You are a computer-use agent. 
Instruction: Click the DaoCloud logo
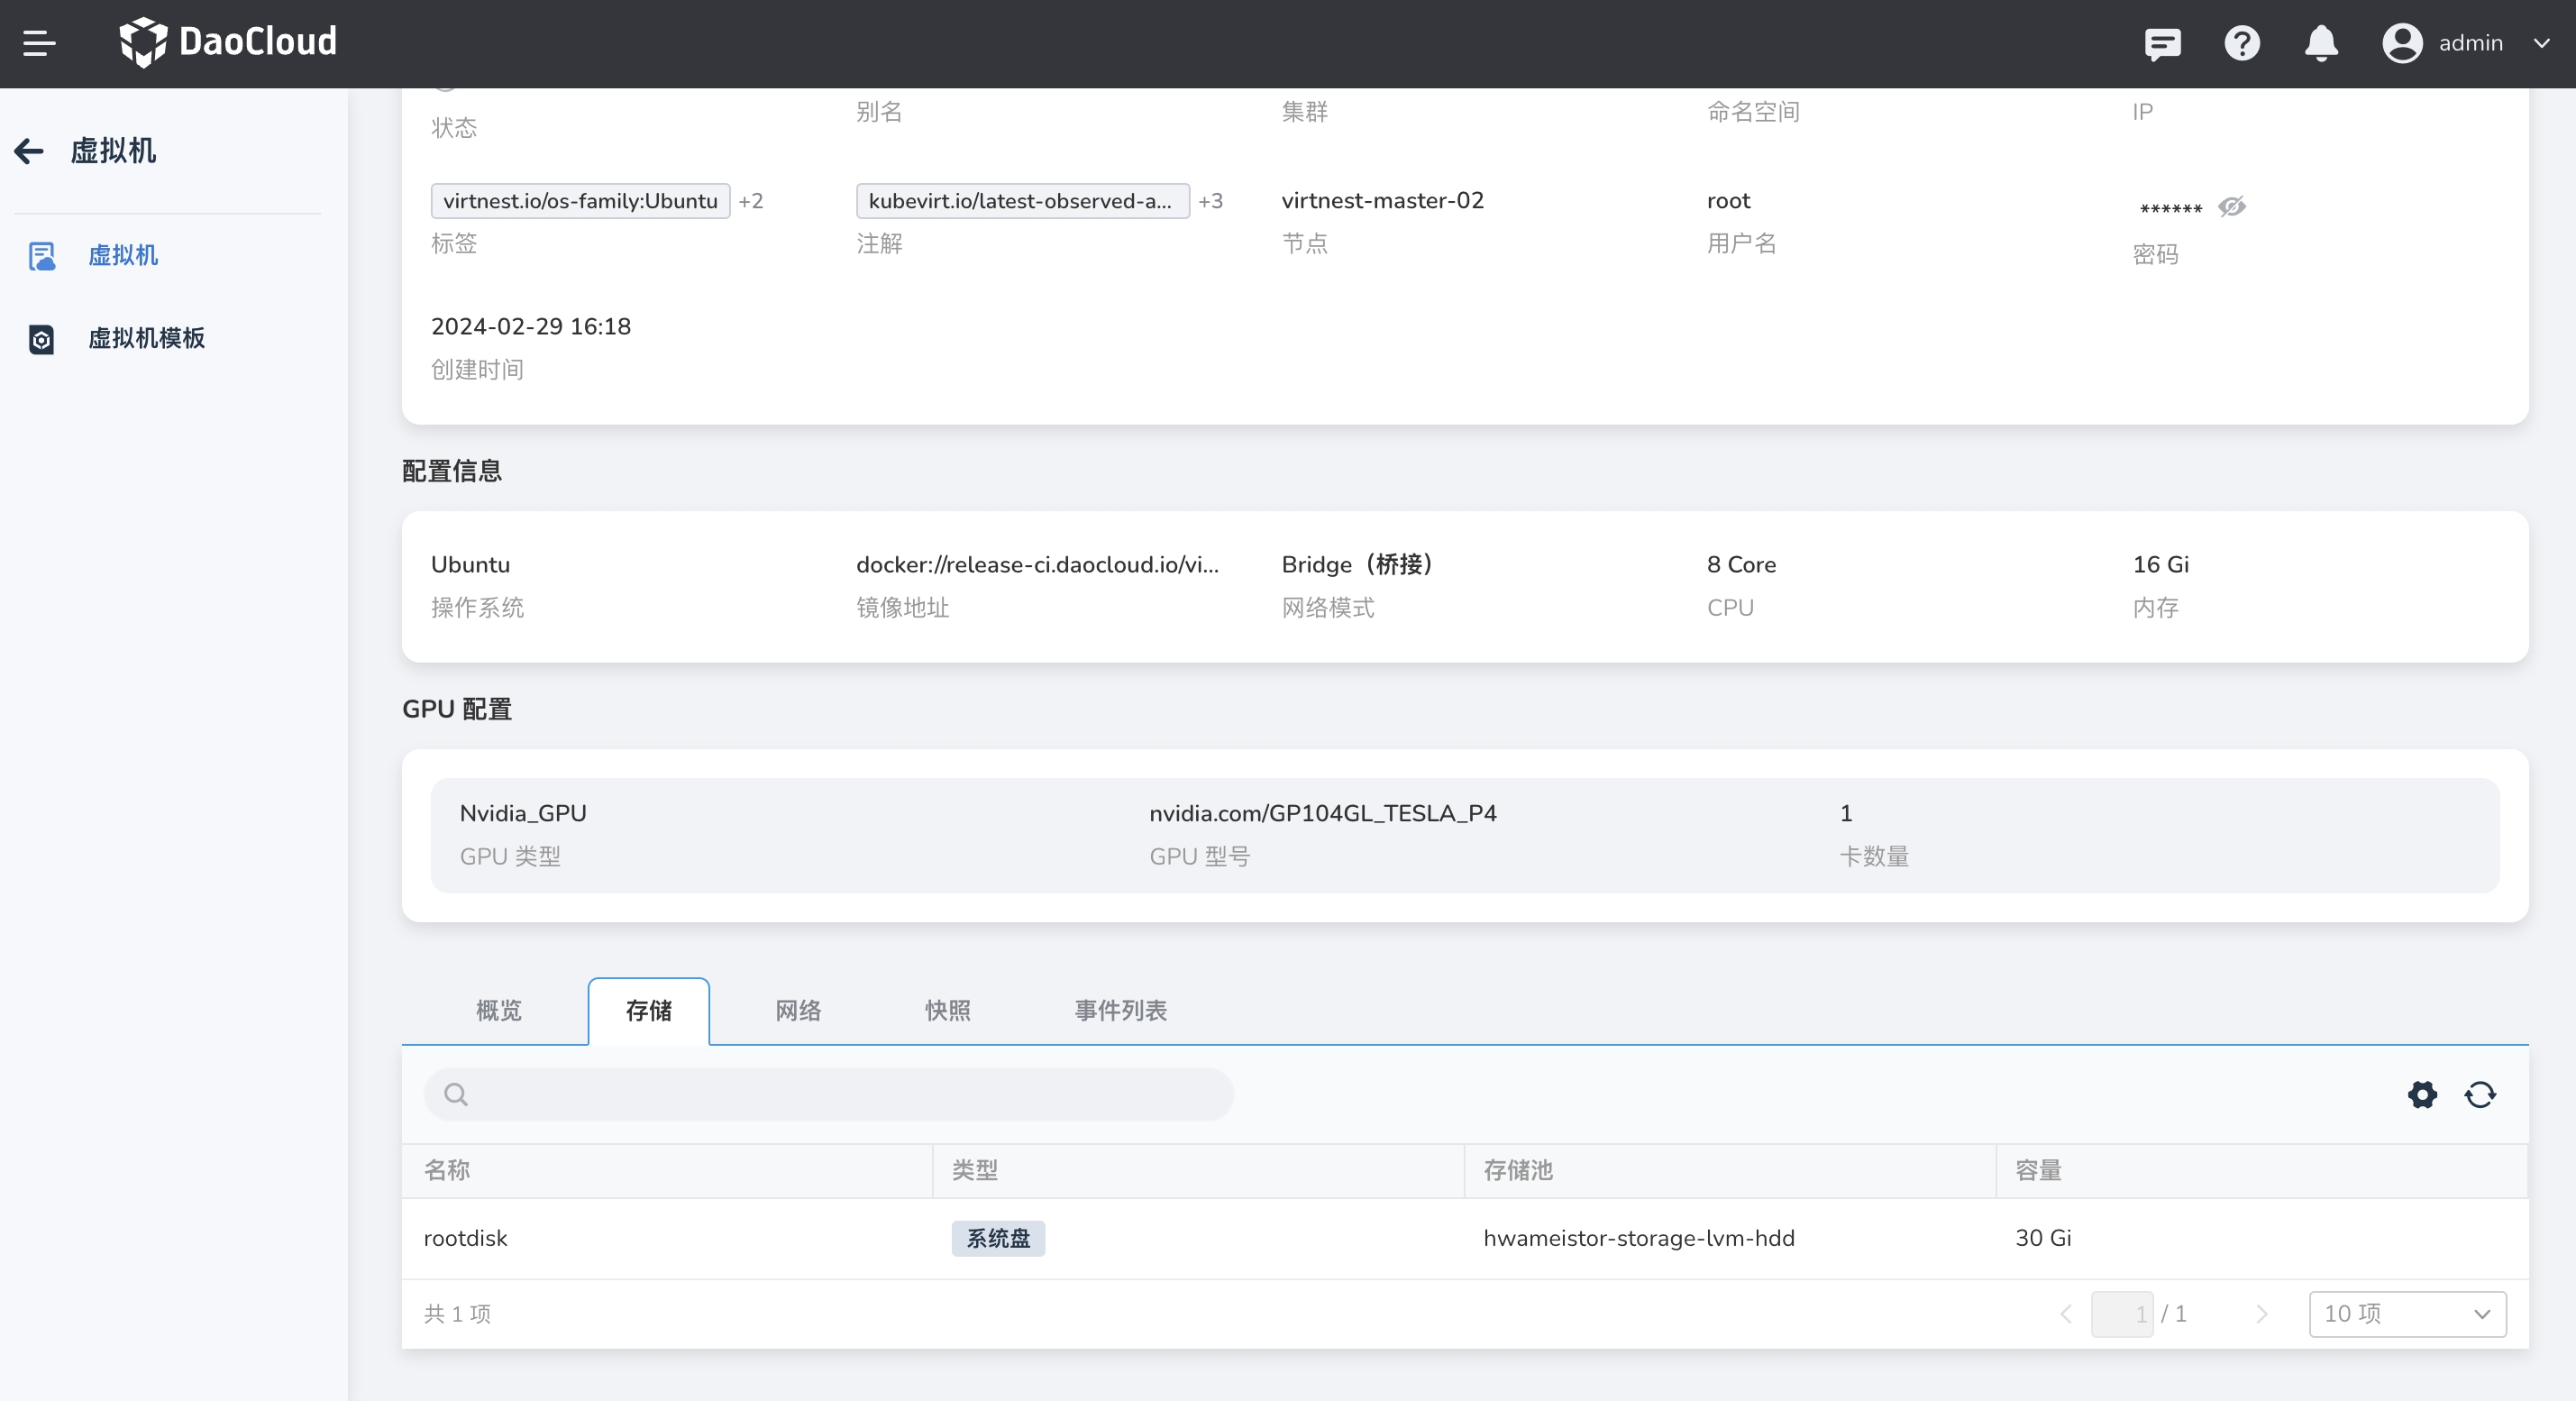click(228, 42)
